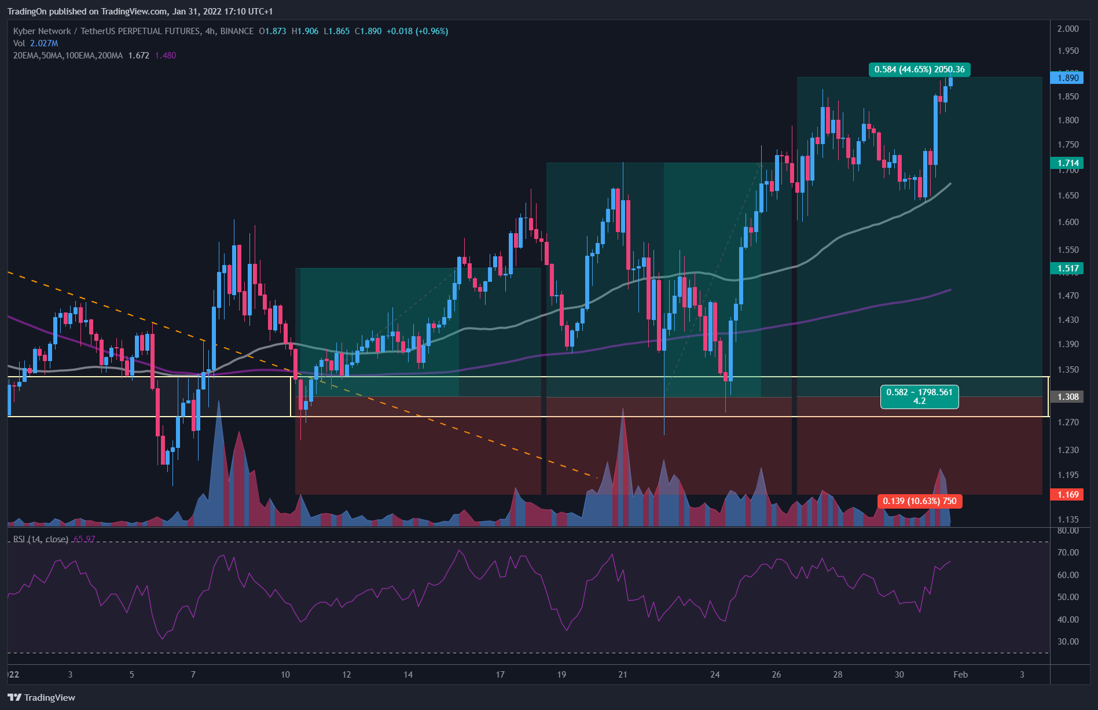This screenshot has height=710, width=1098.
Task: Click the 1.714 green price tag
Action: pos(1067,163)
